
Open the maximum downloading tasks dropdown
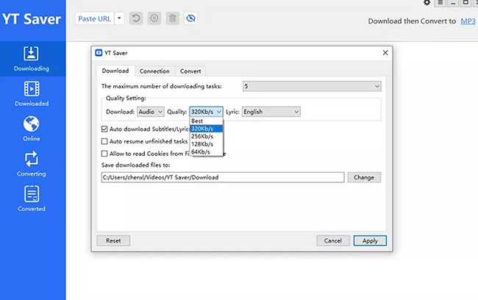click(x=312, y=86)
